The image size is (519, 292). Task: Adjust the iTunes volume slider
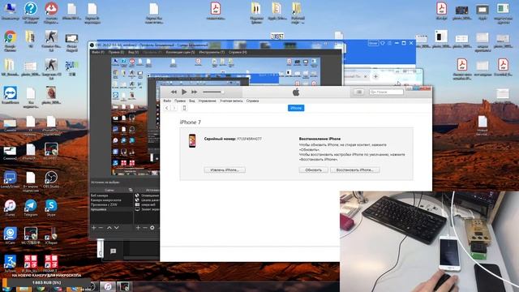pyautogui.click(x=213, y=92)
